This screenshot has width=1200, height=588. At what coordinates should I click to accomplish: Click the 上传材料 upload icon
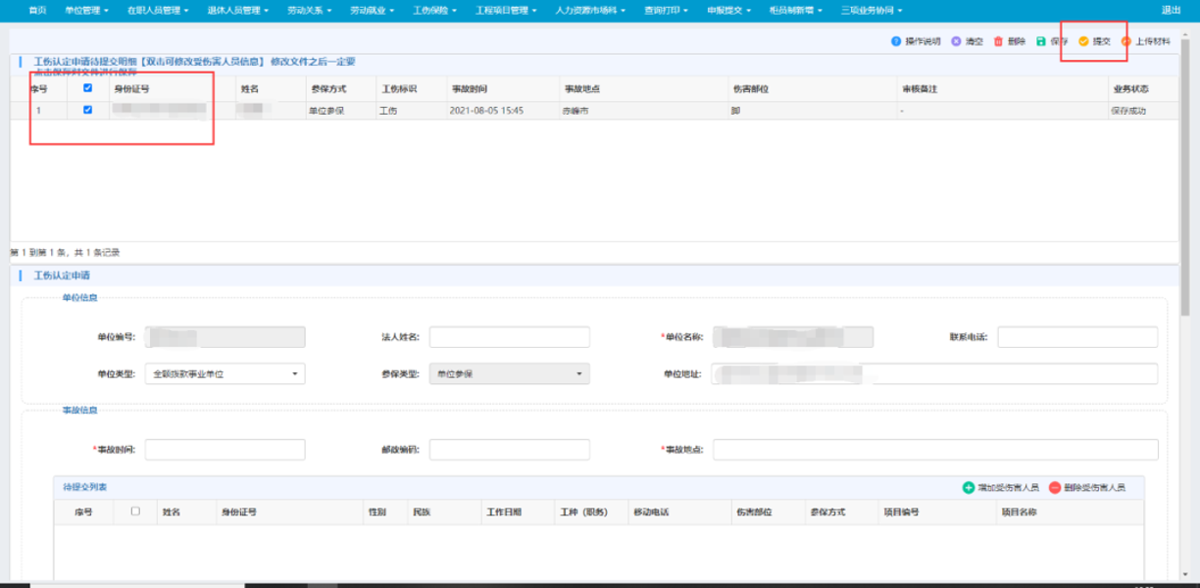point(1126,41)
